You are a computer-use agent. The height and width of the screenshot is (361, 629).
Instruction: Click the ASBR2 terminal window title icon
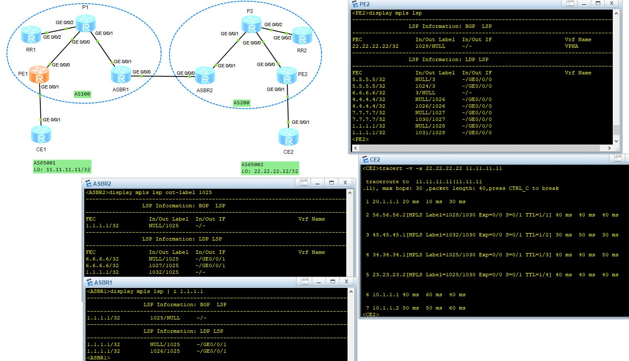click(x=89, y=184)
